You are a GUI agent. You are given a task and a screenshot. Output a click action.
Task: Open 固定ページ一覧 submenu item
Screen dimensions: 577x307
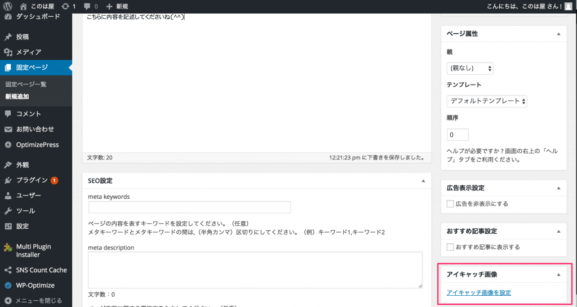pos(26,84)
